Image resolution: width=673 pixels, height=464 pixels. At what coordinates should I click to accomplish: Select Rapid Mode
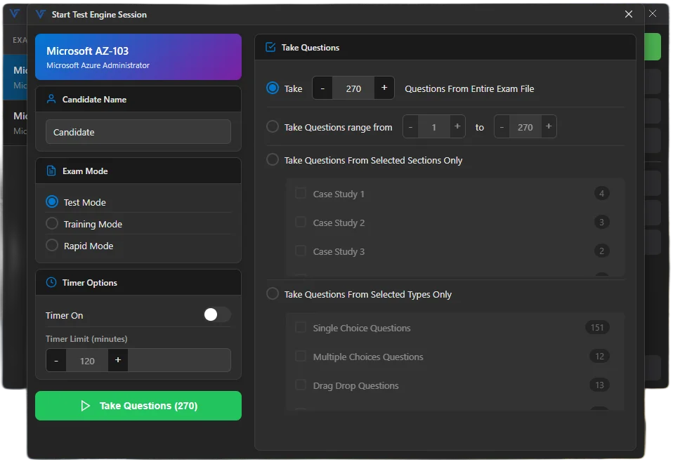(51, 246)
